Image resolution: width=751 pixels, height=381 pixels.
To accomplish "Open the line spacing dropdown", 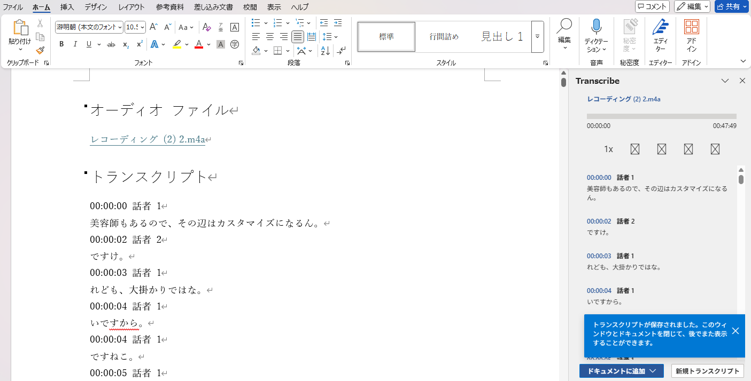I will (330, 37).
